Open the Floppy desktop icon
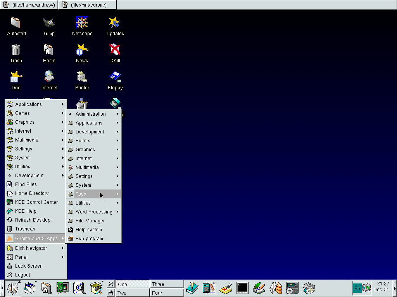 point(115,77)
